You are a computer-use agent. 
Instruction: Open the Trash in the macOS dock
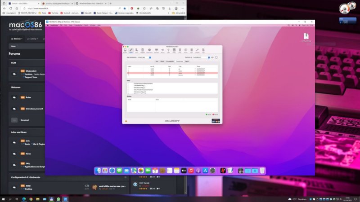click(262, 171)
